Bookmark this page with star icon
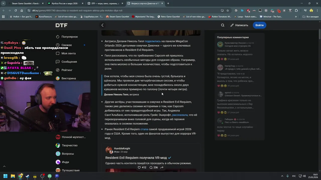 [228, 10]
